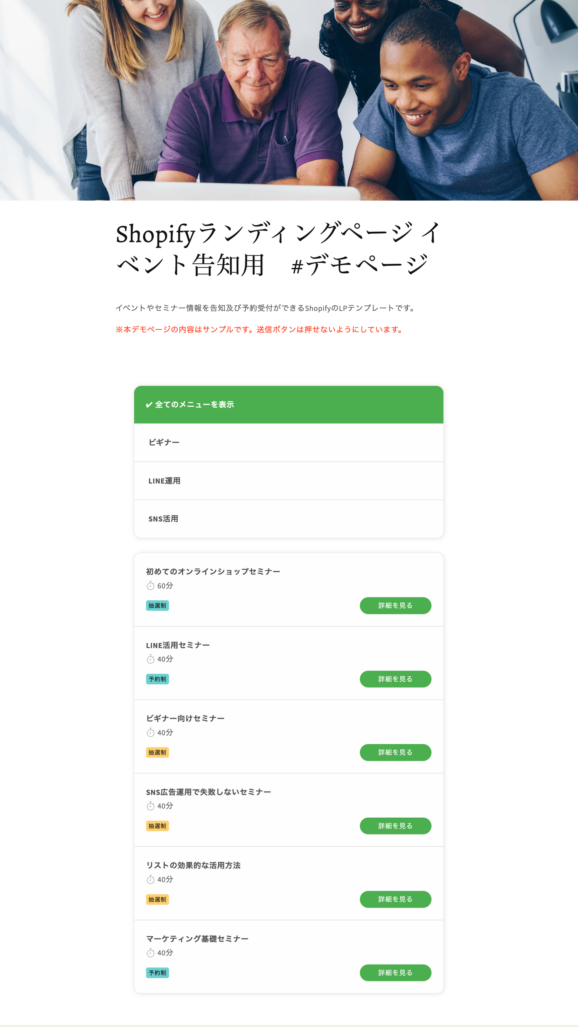578x1027 pixels.
Task: Click the checkmark icon in the green filter bar
Action: tap(148, 404)
